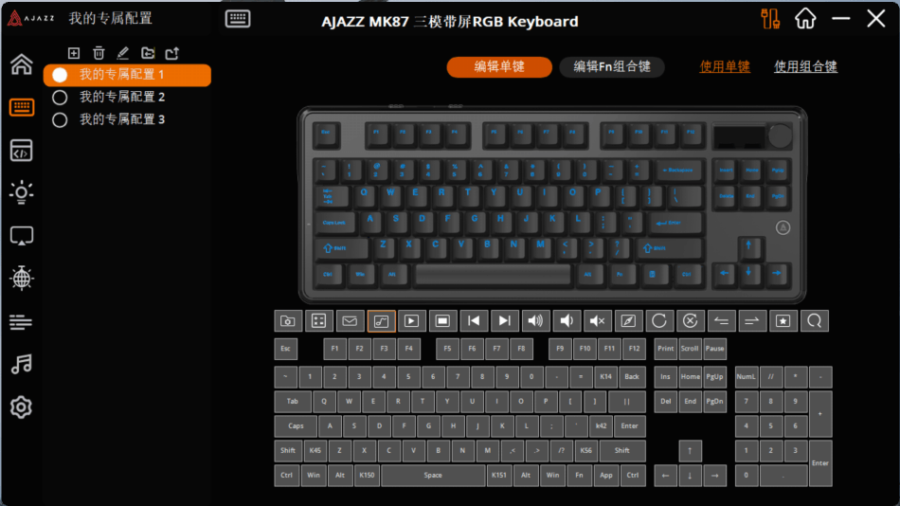Delete profile with trash icon
This screenshot has width=900, height=506.
click(99, 53)
